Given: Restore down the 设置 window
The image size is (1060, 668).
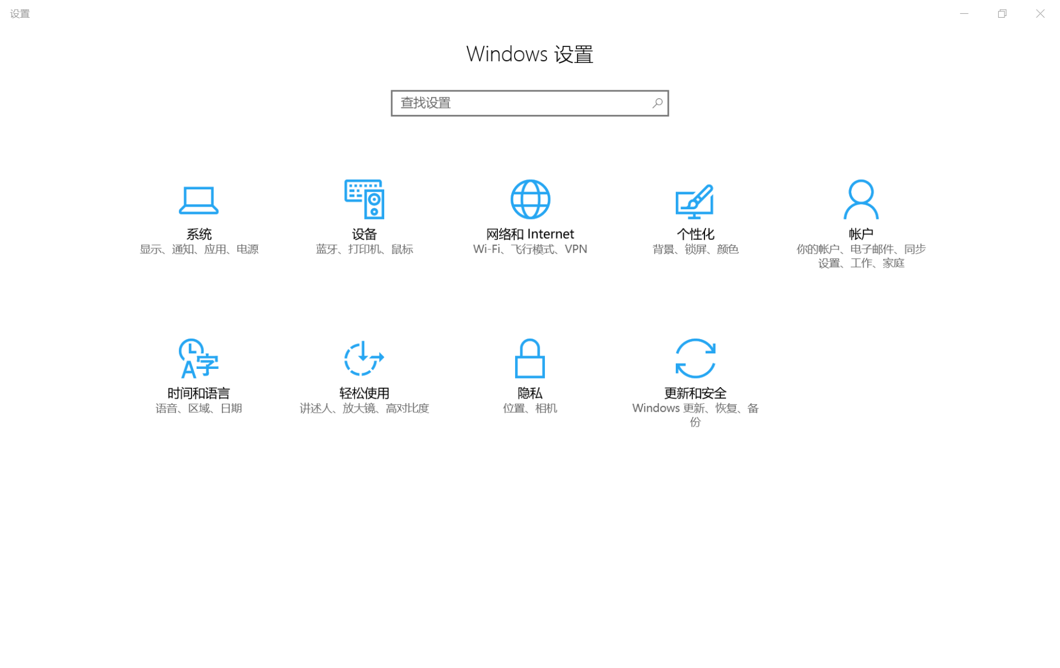Looking at the screenshot, I should (x=1002, y=14).
